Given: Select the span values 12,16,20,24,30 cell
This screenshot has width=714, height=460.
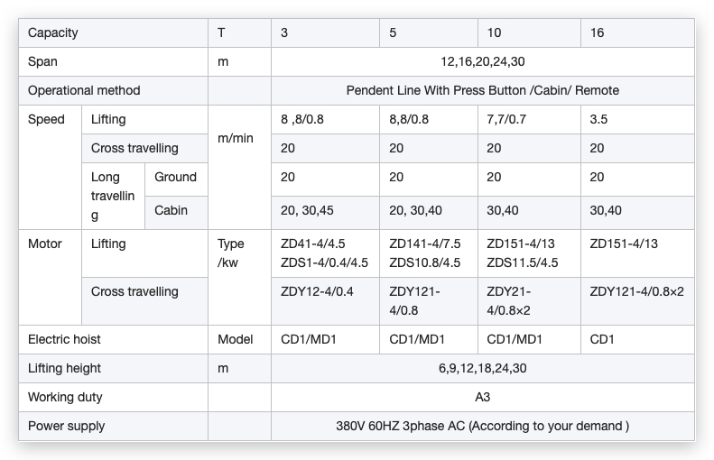Looking at the screenshot, I should click(483, 62).
